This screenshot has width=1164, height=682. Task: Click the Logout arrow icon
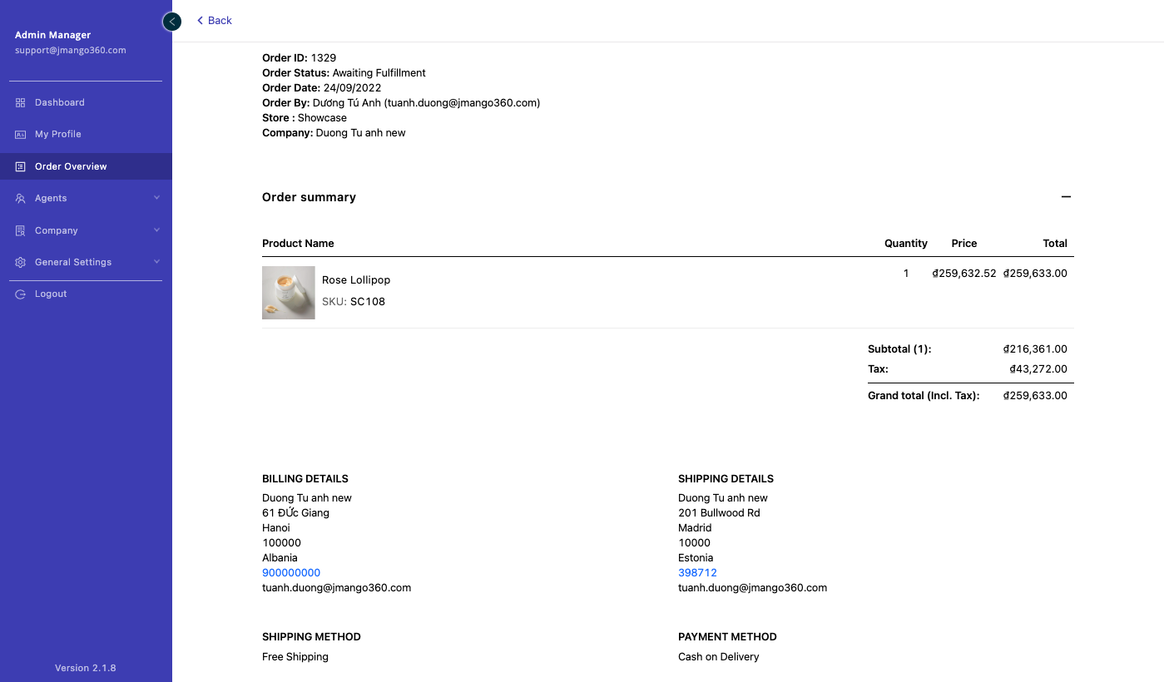(21, 294)
